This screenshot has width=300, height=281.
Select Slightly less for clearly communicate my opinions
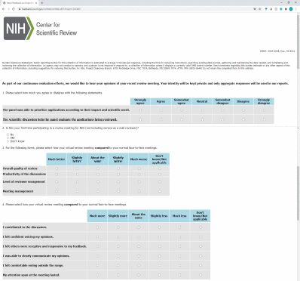coord(159,256)
